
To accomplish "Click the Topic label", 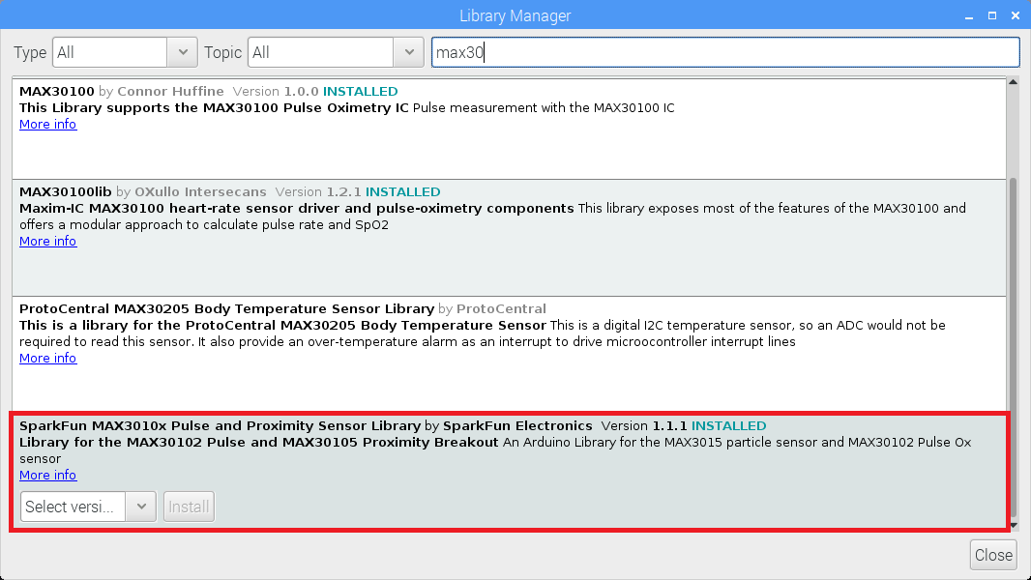I will pos(222,52).
